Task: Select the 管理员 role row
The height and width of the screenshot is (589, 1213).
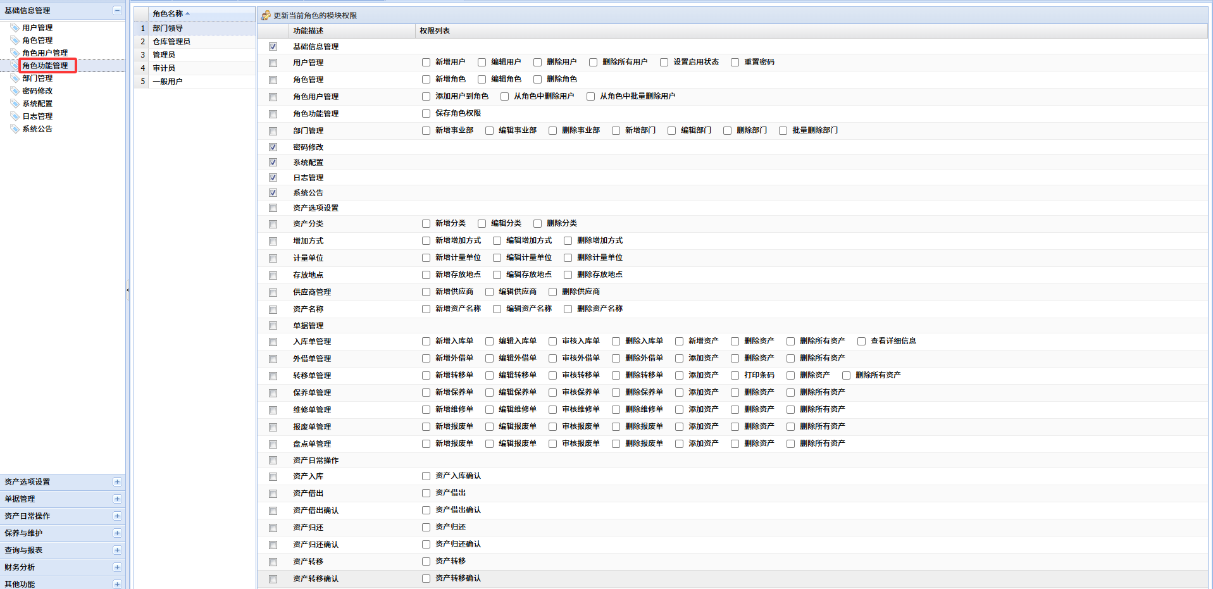Action: coord(195,55)
